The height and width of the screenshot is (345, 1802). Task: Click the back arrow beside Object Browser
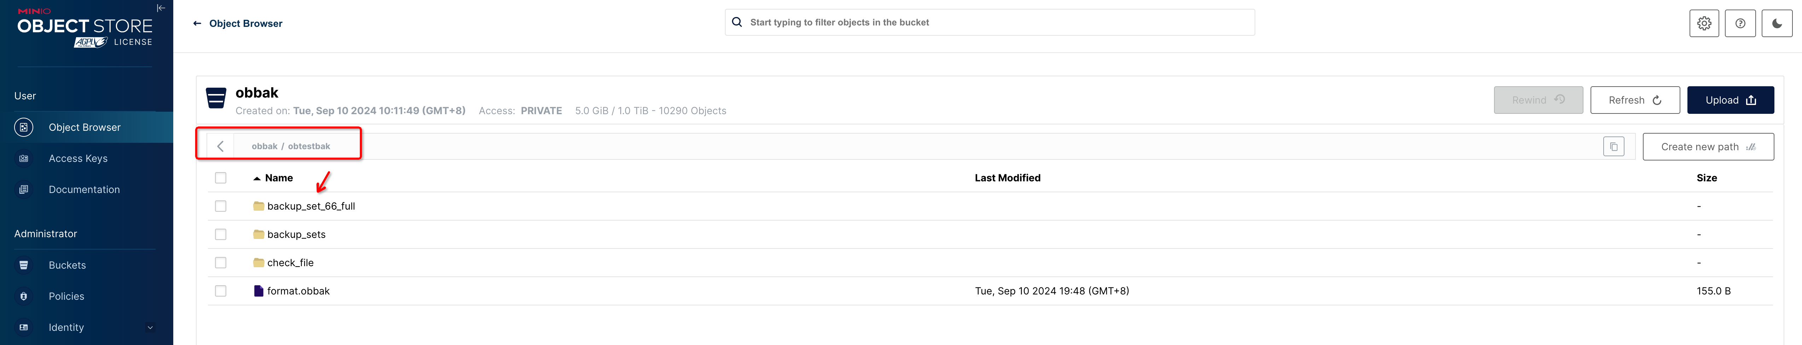click(197, 23)
